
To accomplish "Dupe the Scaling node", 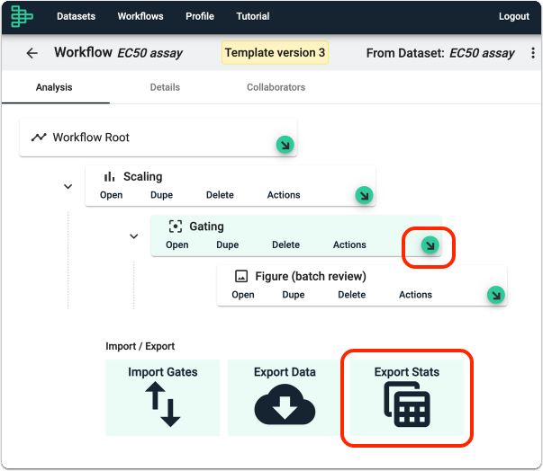I will pyautogui.click(x=161, y=195).
